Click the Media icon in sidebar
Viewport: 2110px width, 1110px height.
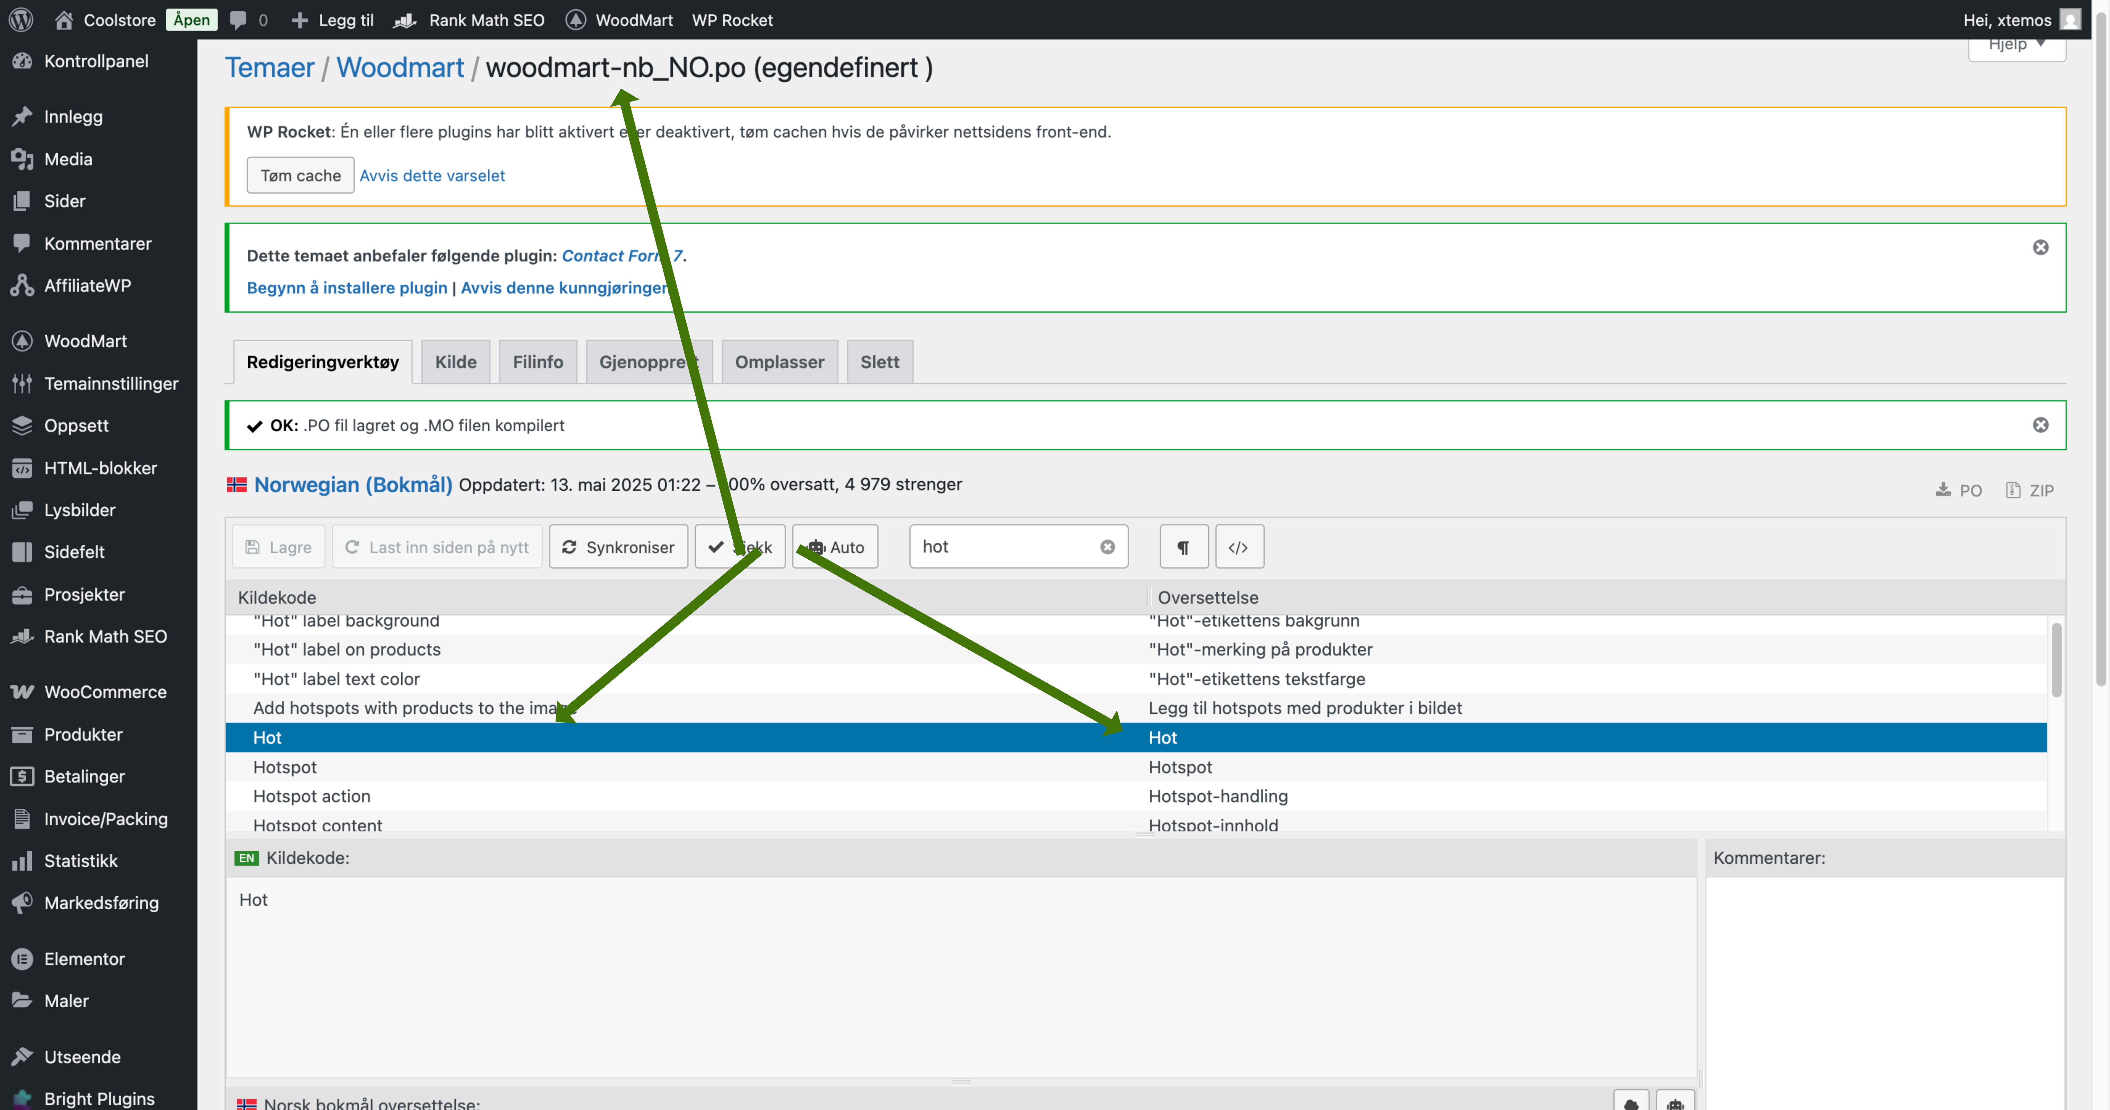point(22,159)
